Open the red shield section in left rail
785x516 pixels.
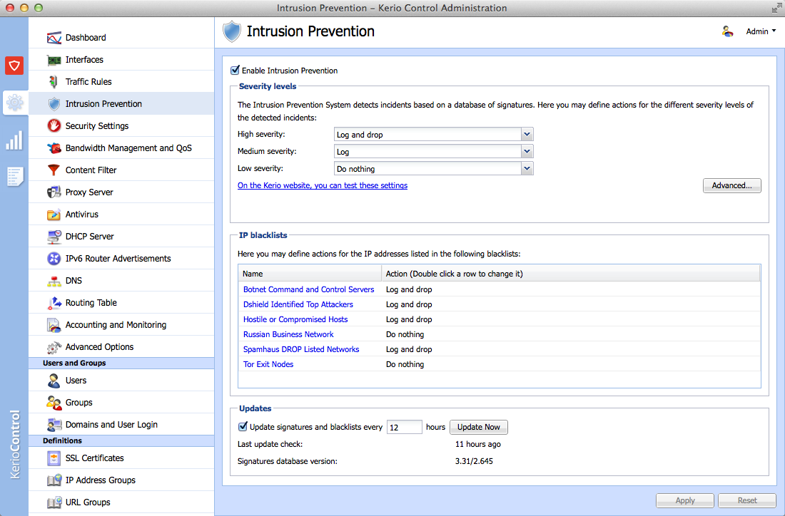[14, 66]
